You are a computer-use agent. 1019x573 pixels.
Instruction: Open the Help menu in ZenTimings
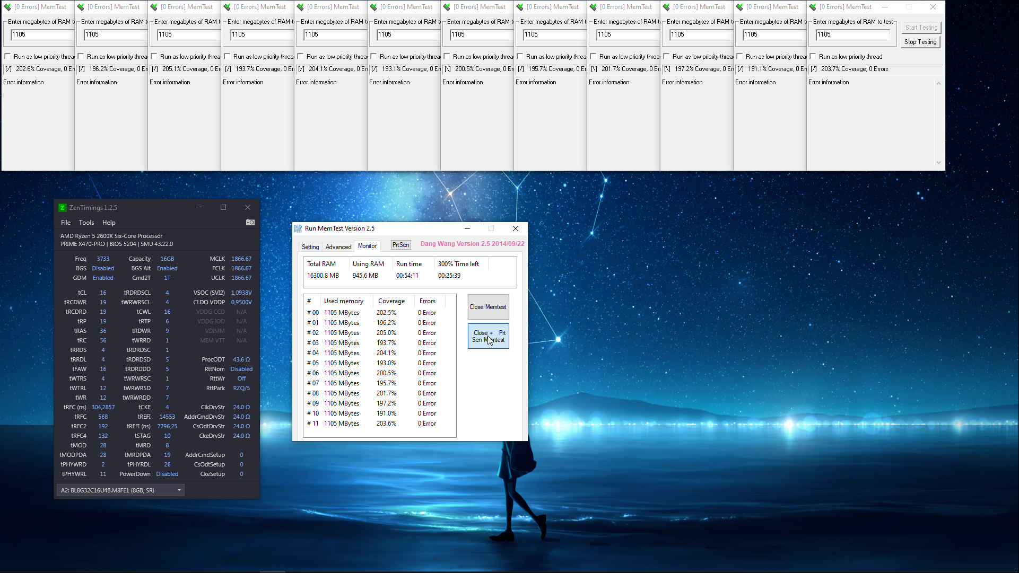[109, 223]
